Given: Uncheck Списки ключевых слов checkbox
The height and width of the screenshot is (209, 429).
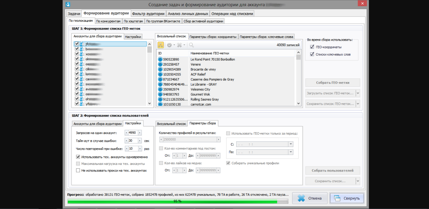Looking at the screenshot, I should (x=312, y=54).
